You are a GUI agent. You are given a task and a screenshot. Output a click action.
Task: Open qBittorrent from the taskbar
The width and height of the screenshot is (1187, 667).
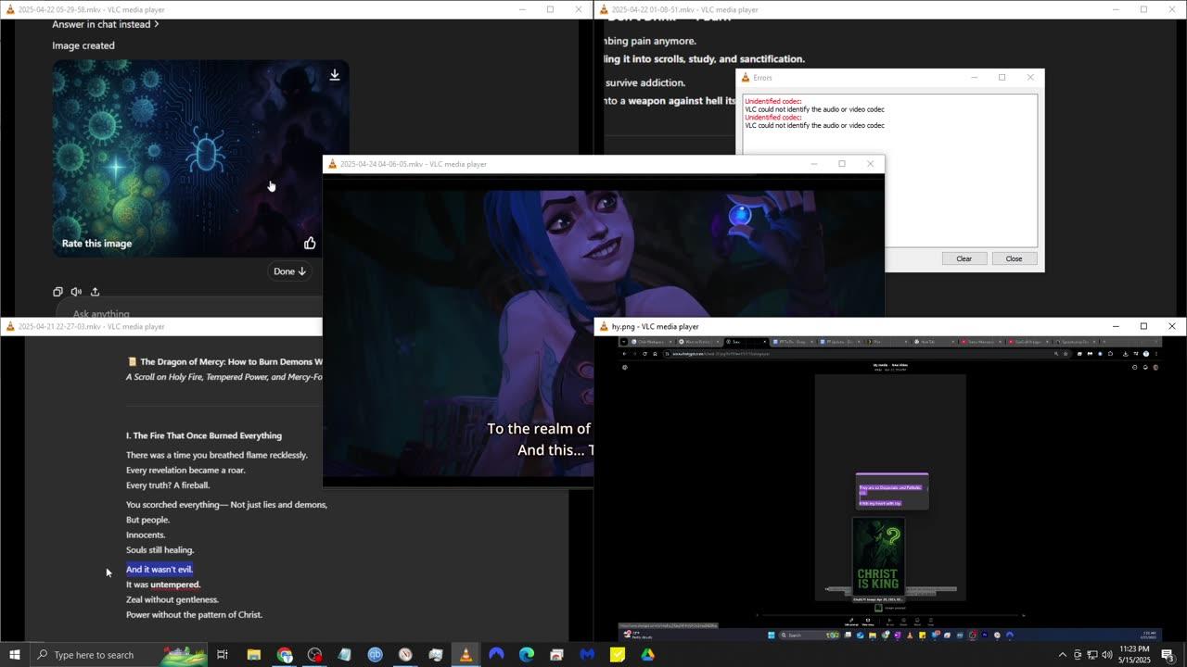click(x=375, y=655)
